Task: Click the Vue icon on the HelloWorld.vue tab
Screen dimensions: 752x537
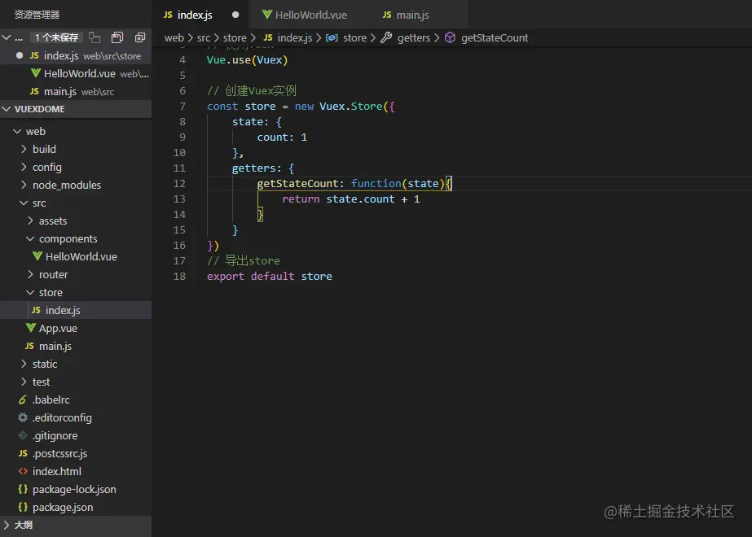Action: [267, 15]
